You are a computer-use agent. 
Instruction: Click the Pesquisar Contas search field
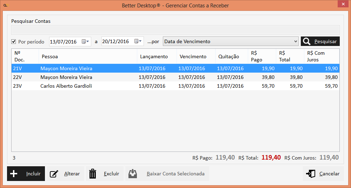175,30
